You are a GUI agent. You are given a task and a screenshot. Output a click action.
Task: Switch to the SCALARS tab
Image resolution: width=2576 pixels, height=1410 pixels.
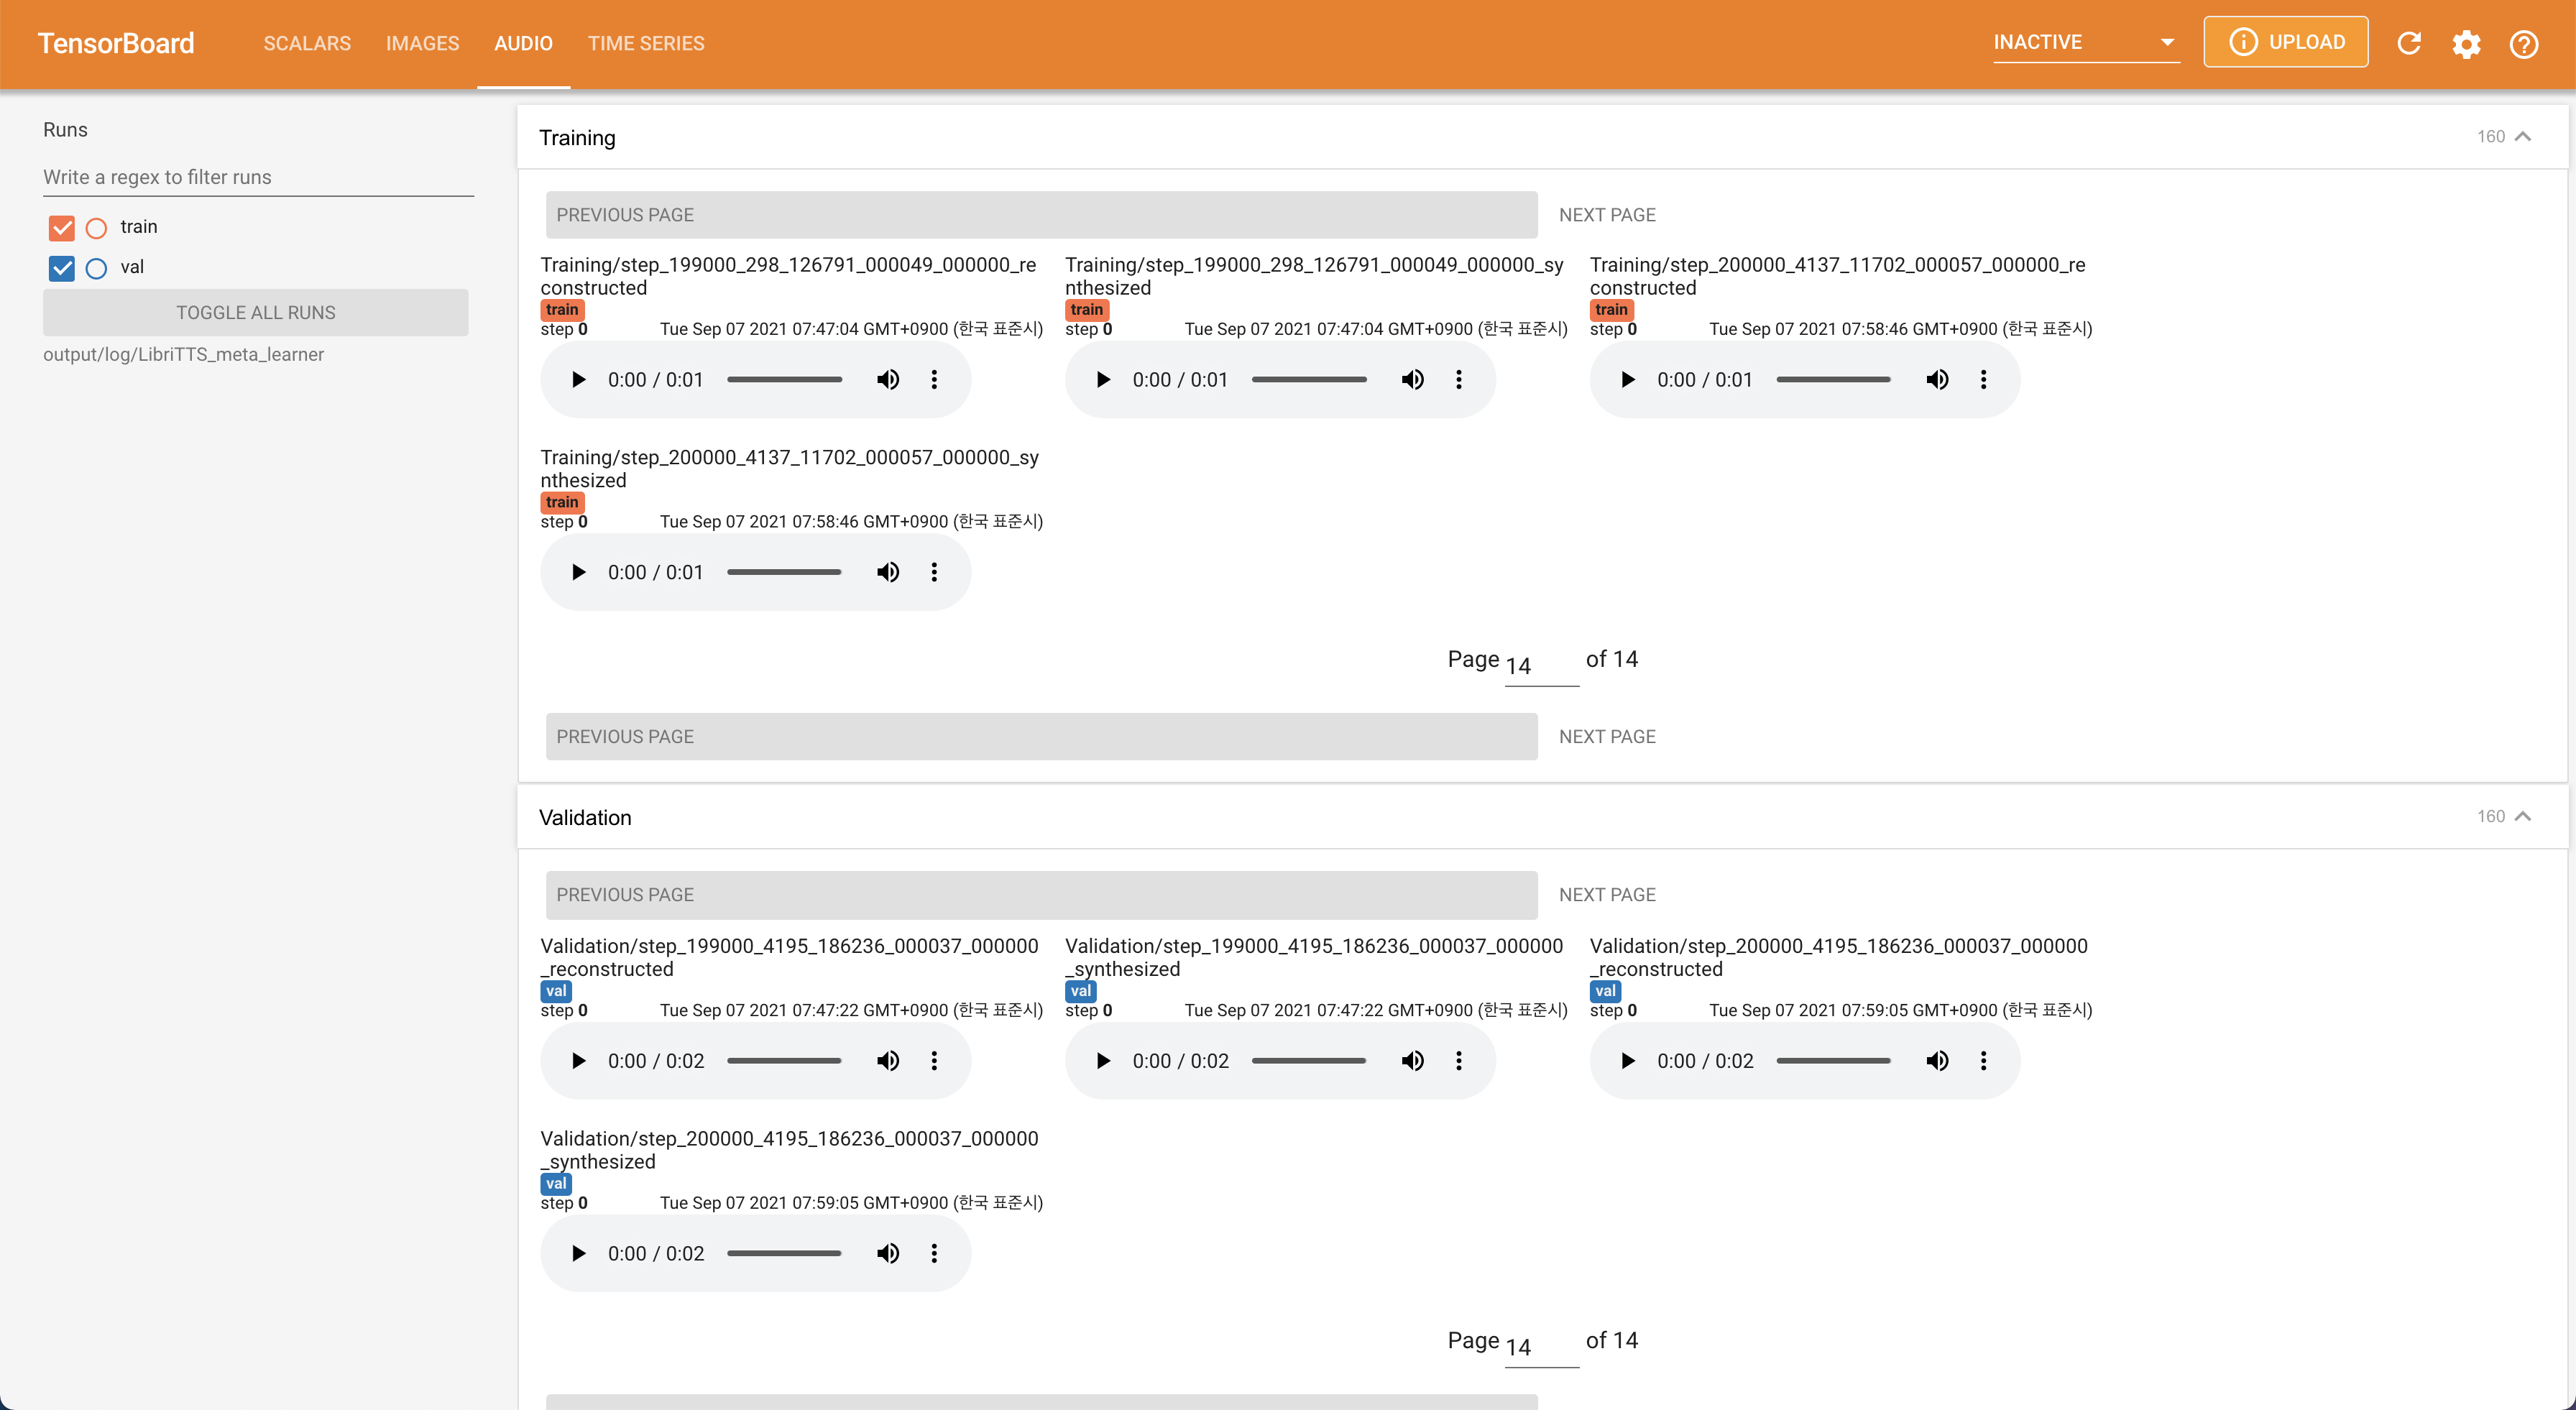click(307, 44)
